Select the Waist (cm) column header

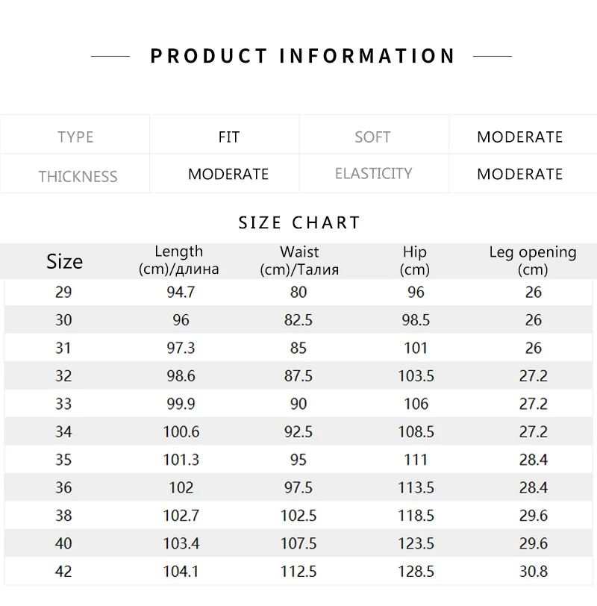[x=299, y=260]
